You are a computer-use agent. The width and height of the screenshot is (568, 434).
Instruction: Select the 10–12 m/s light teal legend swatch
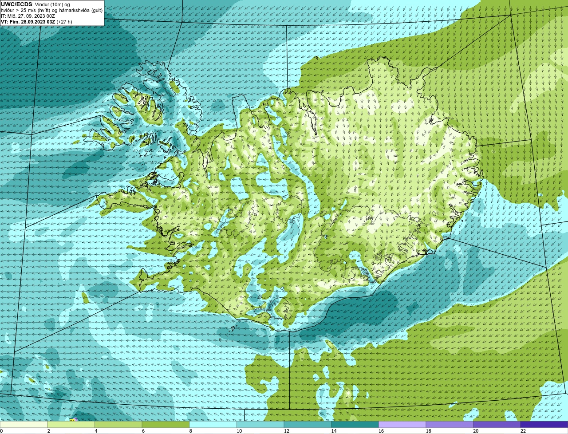click(x=260, y=424)
